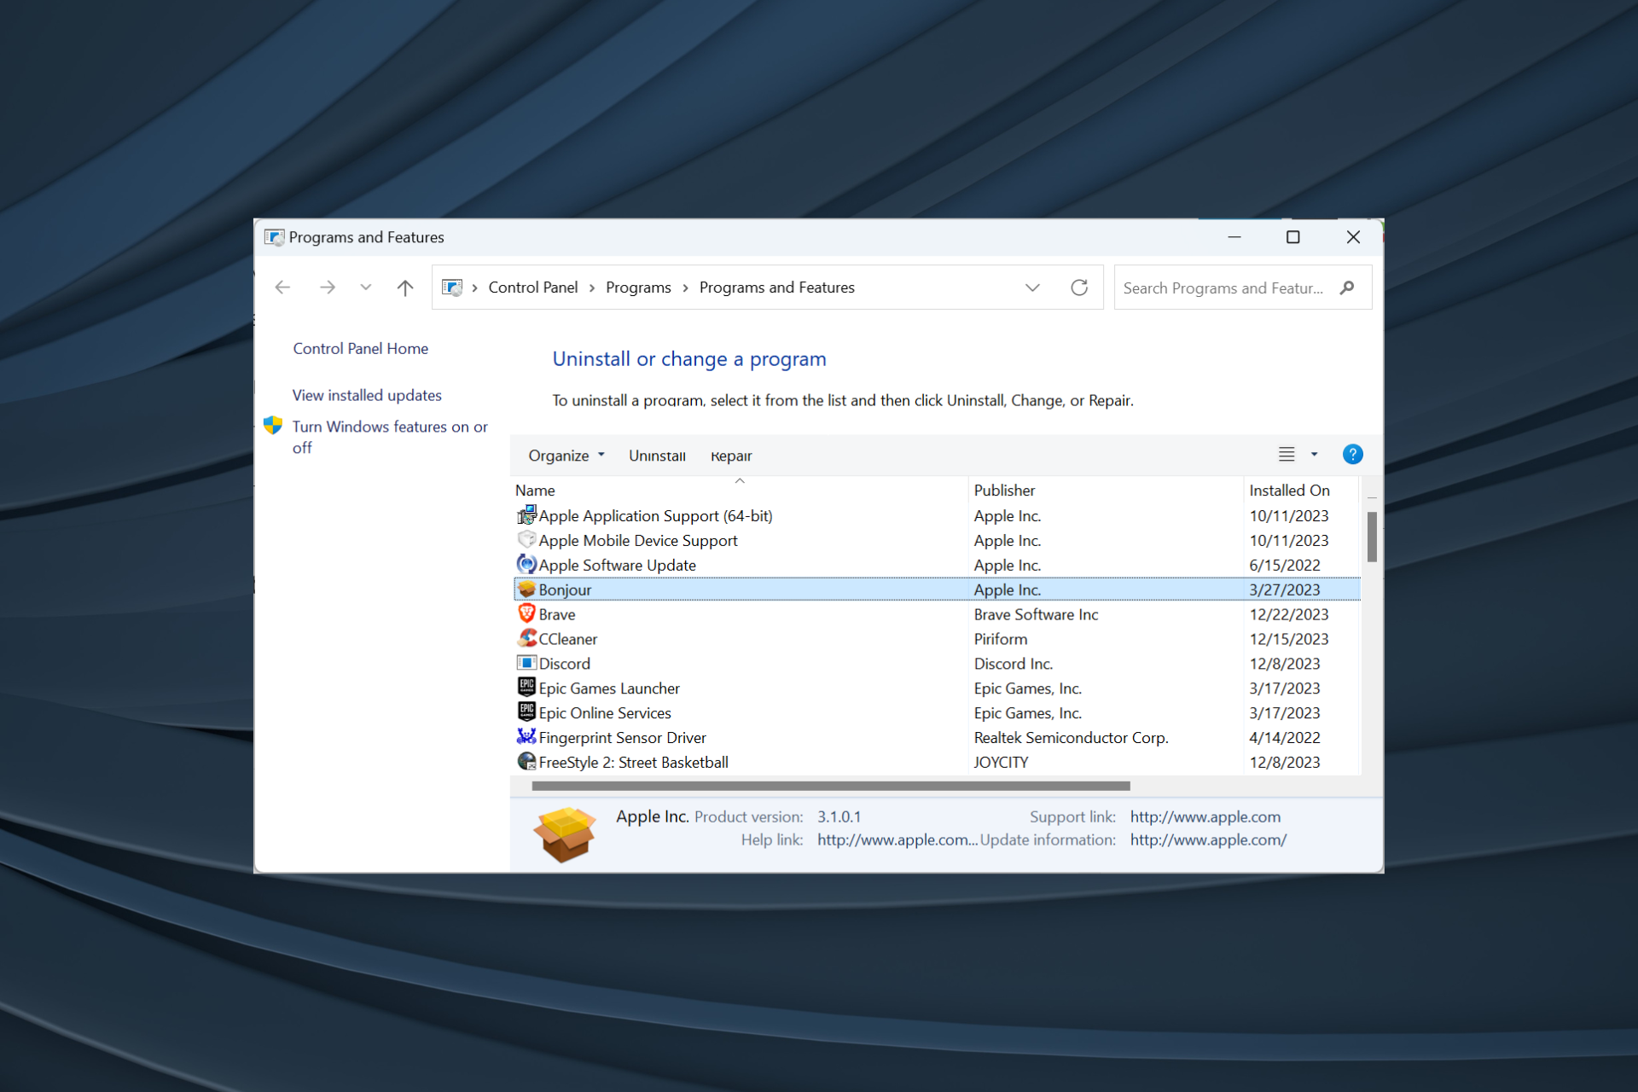
Task: Open the More view options arrow
Action: [1314, 455]
